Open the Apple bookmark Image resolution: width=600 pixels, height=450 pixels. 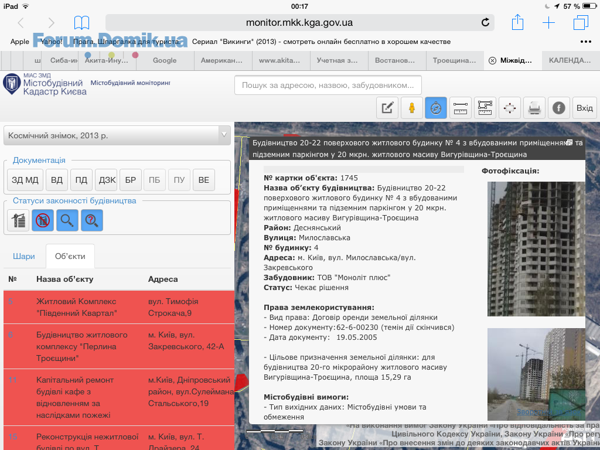point(19,42)
